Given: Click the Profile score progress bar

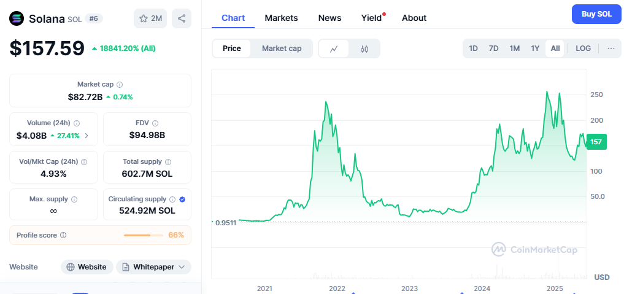Looking at the screenshot, I should [x=143, y=236].
